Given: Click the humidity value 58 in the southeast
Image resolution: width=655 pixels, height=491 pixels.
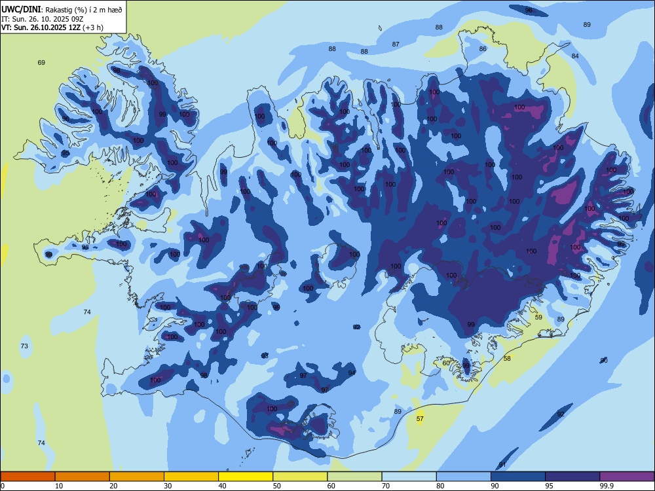Looking at the screenshot, I should click(x=507, y=358).
